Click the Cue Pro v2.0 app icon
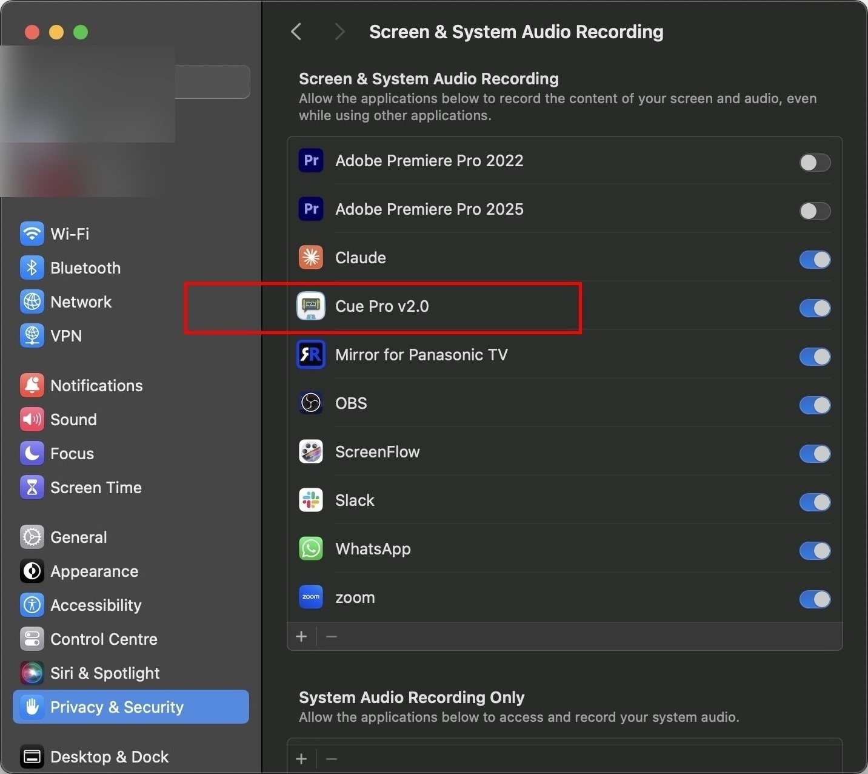Viewport: 868px width, 774px height. click(311, 306)
